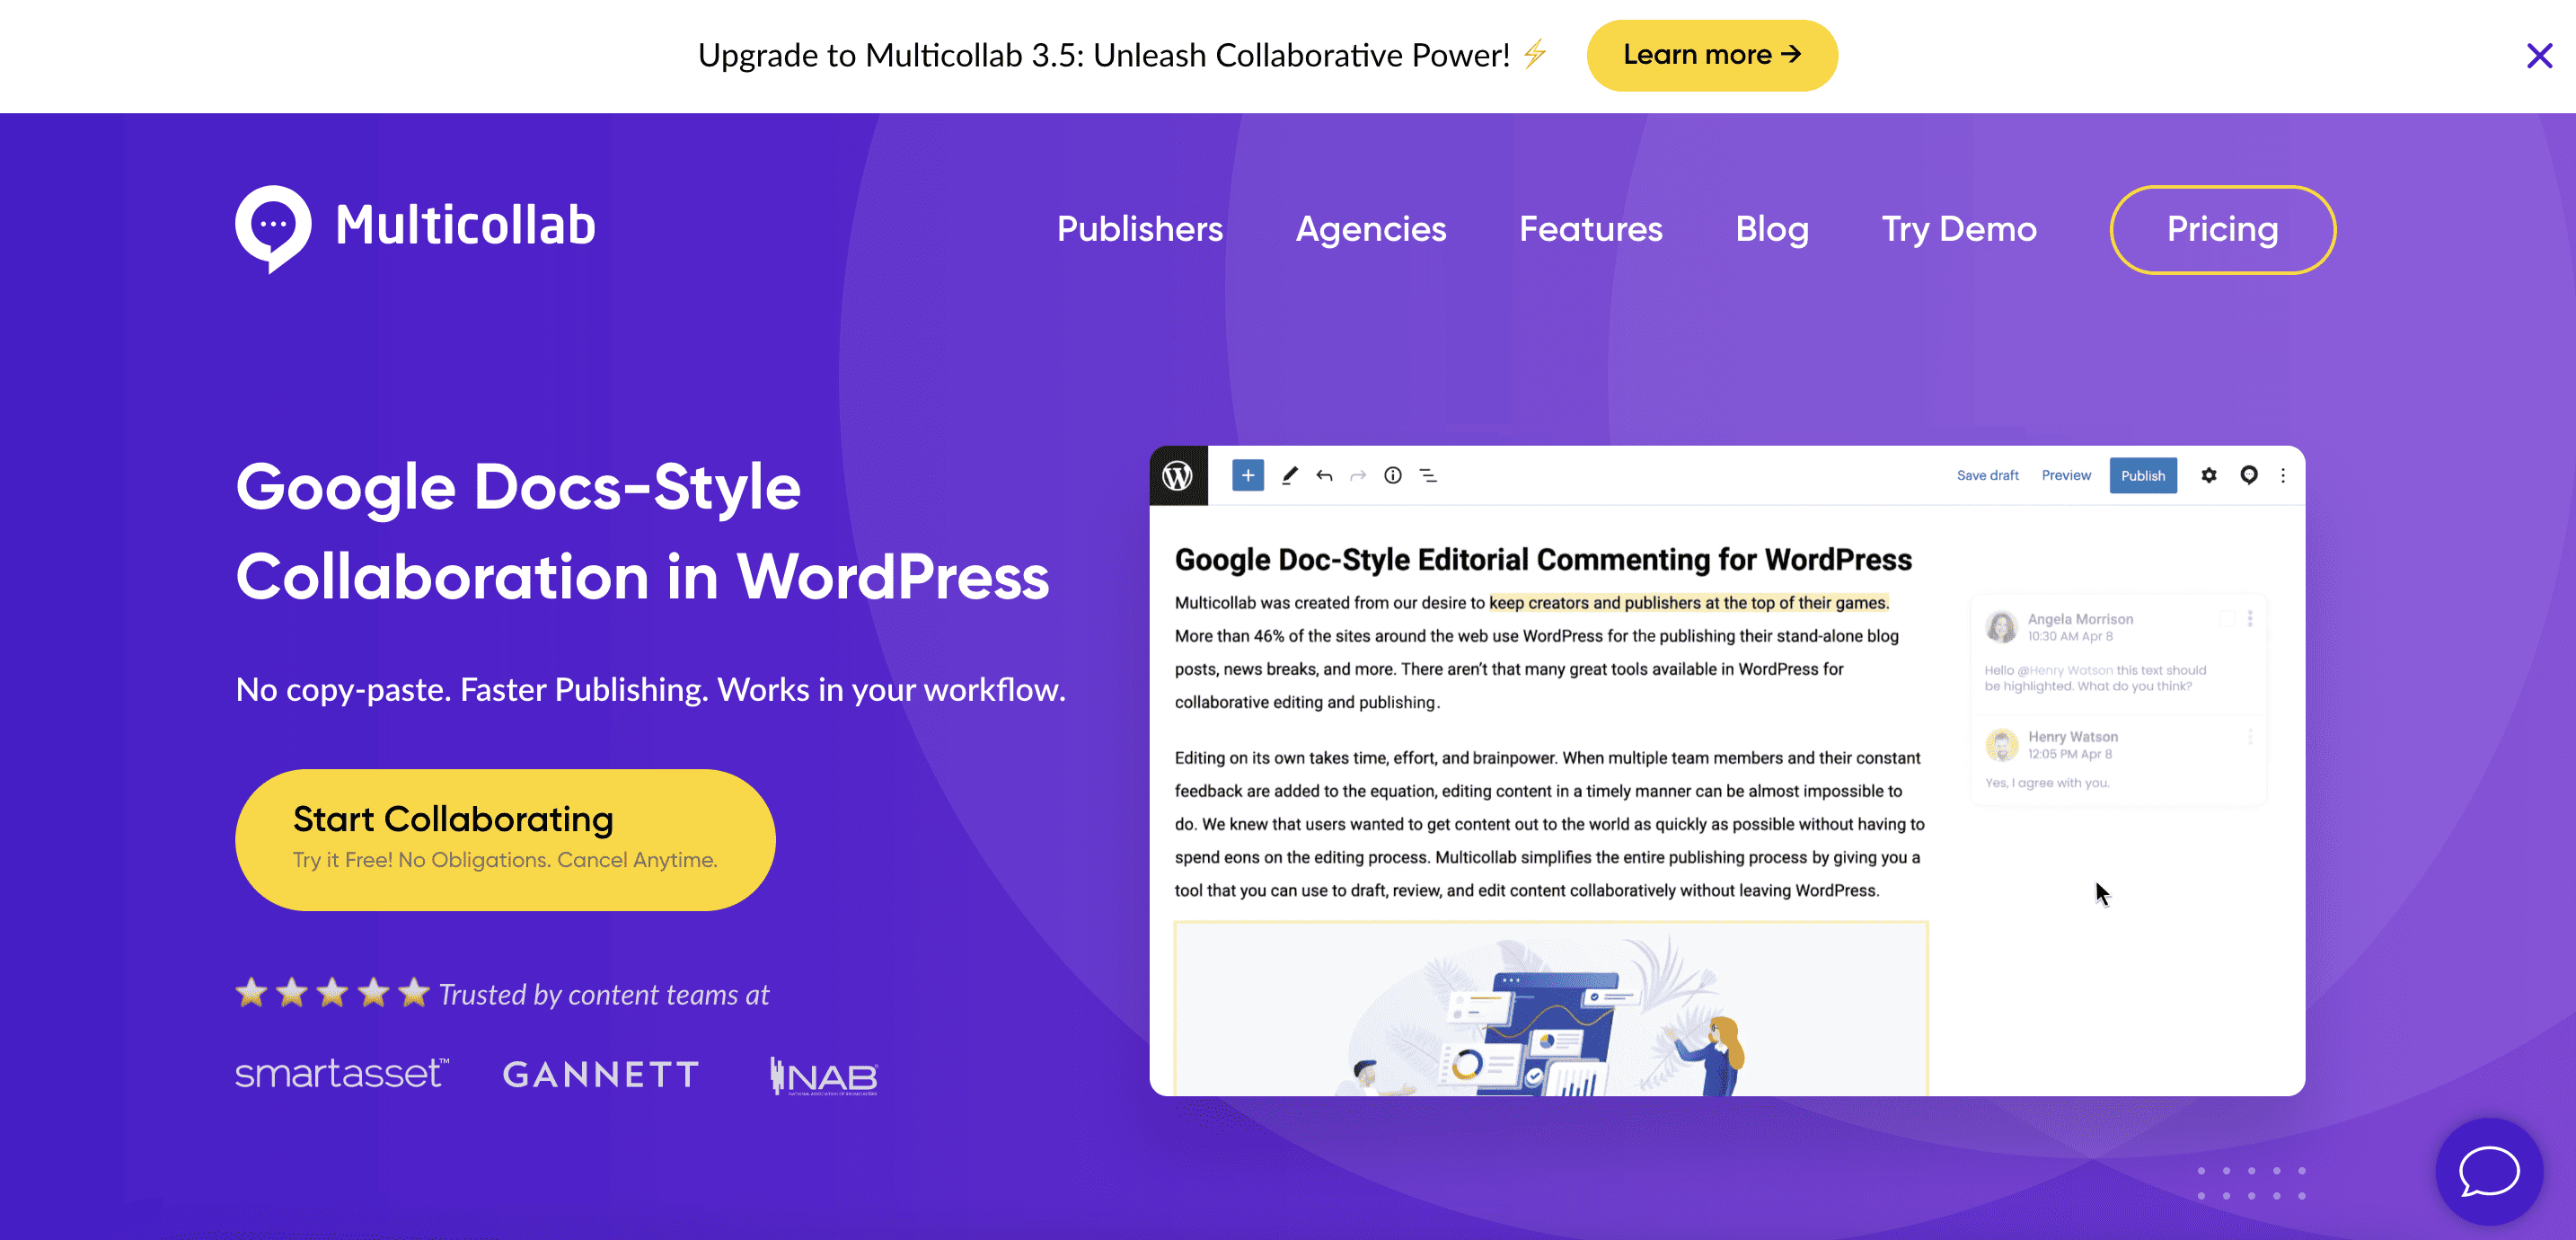Image resolution: width=2576 pixels, height=1240 pixels.
Task: Click the Preview button in editor
Action: [2067, 475]
